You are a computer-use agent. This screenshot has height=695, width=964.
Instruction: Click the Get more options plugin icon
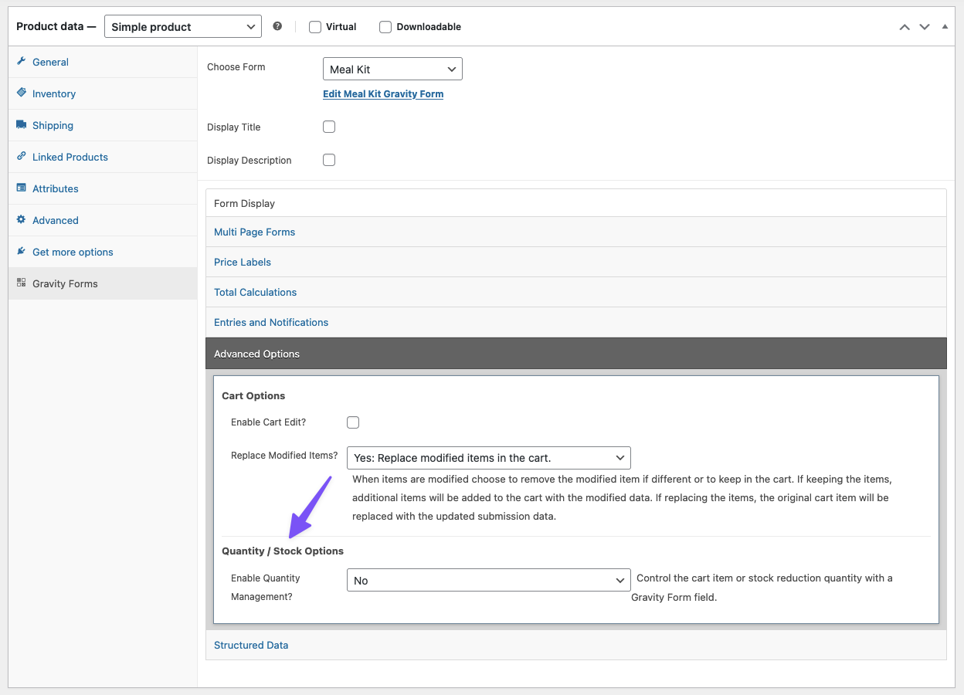[x=22, y=252]
